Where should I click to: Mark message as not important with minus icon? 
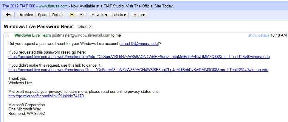(82, 15)
